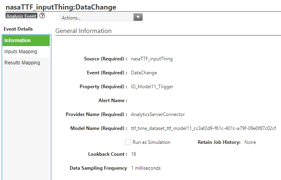This screenshot has height=180, width=281.
Task: Click the Lookback Count value 16
Action: (133, 154)
